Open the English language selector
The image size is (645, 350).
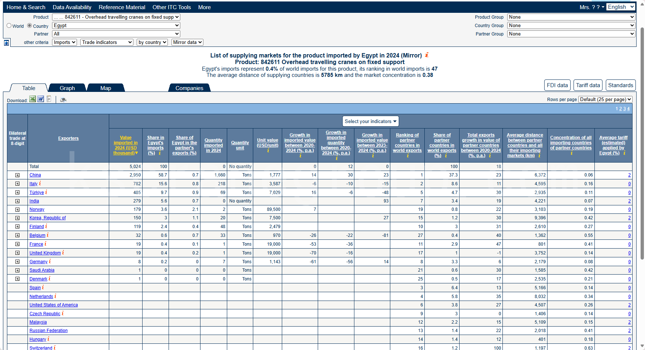621,7
